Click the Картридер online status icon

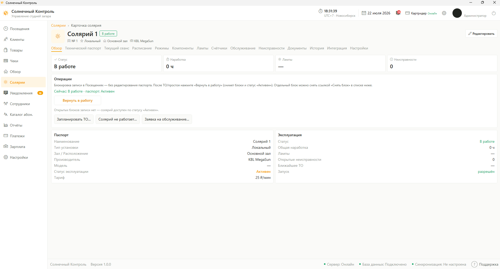[407, 13]
